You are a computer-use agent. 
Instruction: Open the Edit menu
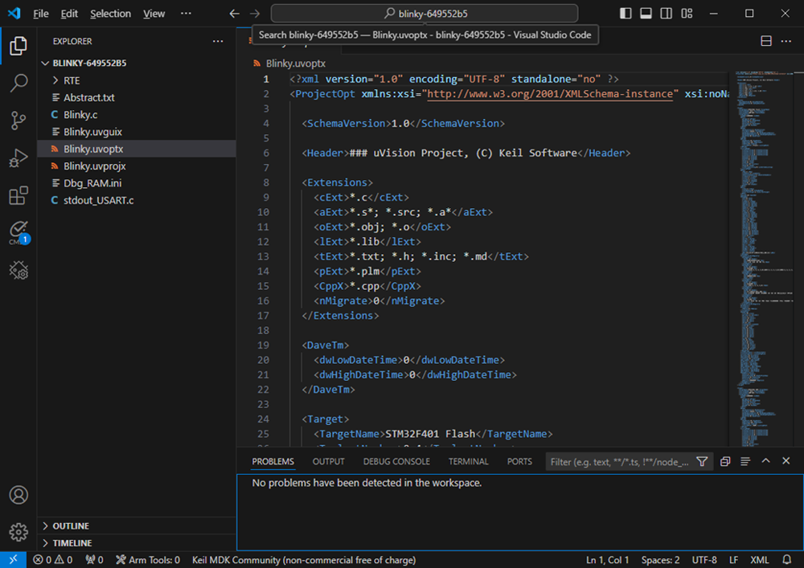coord(69,14)
